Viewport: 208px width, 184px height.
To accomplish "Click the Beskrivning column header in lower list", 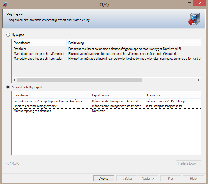I will coord(172,95).
